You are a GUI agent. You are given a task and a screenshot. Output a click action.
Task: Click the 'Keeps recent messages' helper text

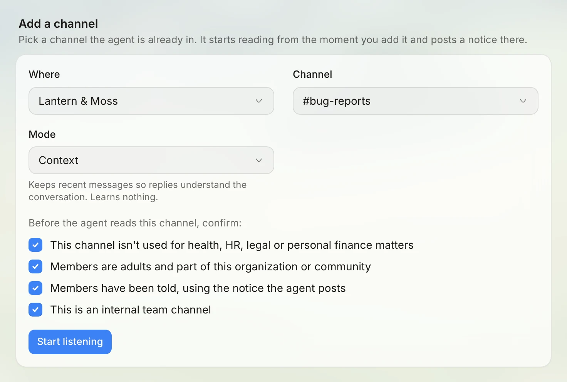coord(138,191)
